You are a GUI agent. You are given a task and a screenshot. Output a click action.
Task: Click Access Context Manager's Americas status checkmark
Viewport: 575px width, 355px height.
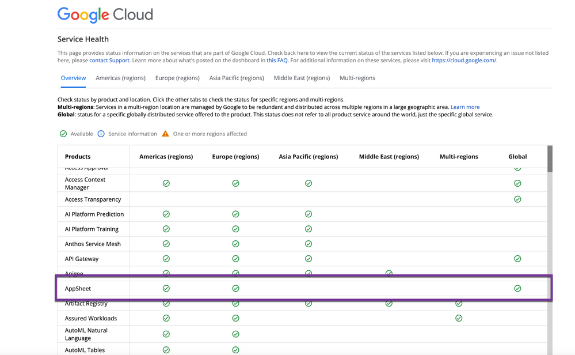pos(166,183)
